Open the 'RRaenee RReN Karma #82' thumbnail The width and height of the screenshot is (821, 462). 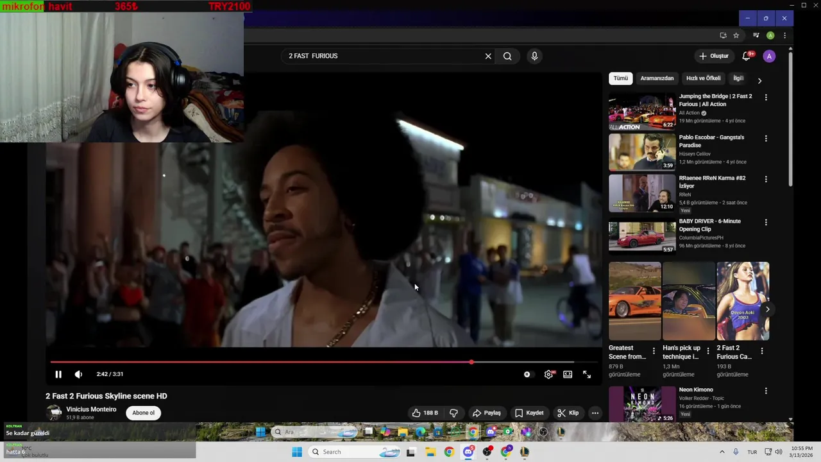click(x=642, y=193)
